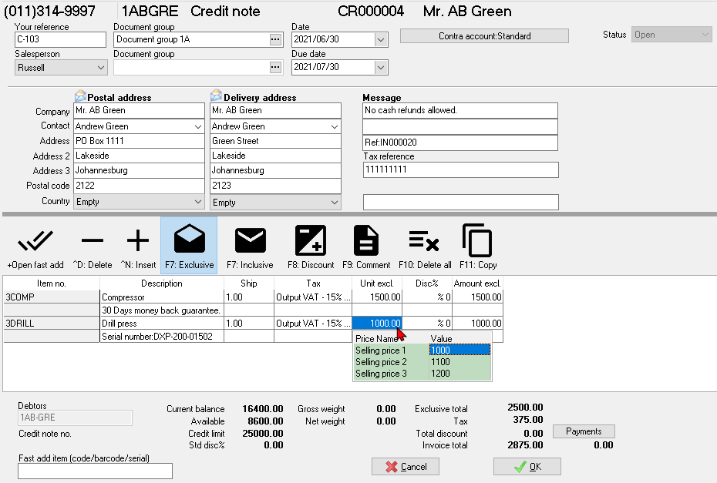Click the Contra account:Standard button
The image size is (717, 483).
pyautogui.click(x=484, y=36)
